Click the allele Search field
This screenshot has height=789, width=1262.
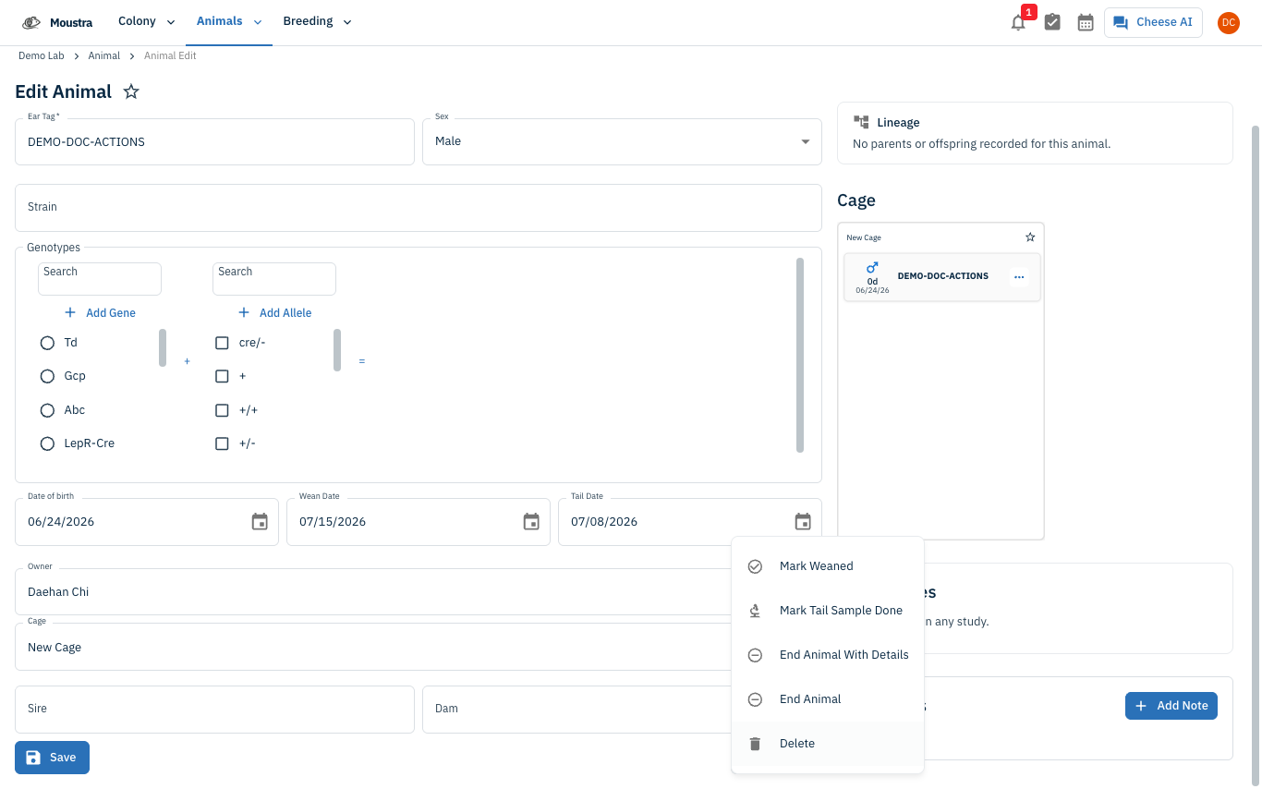[x=274, y=279]
